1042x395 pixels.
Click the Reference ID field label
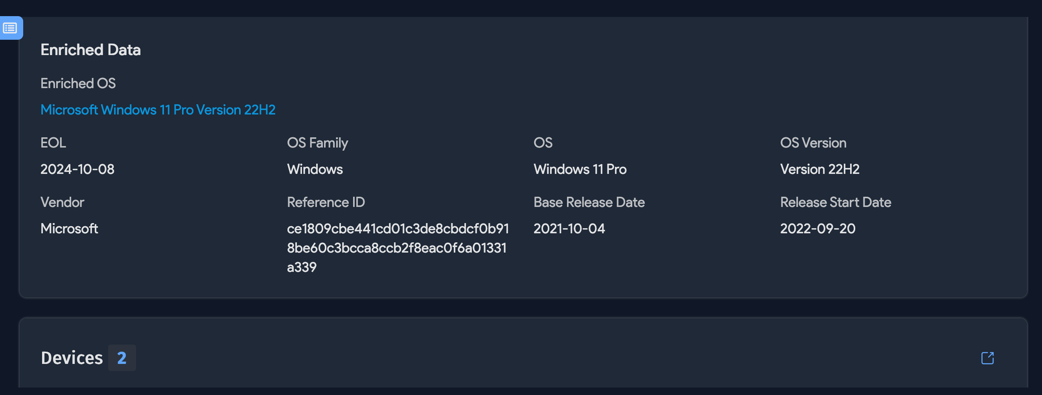(326, 202)
